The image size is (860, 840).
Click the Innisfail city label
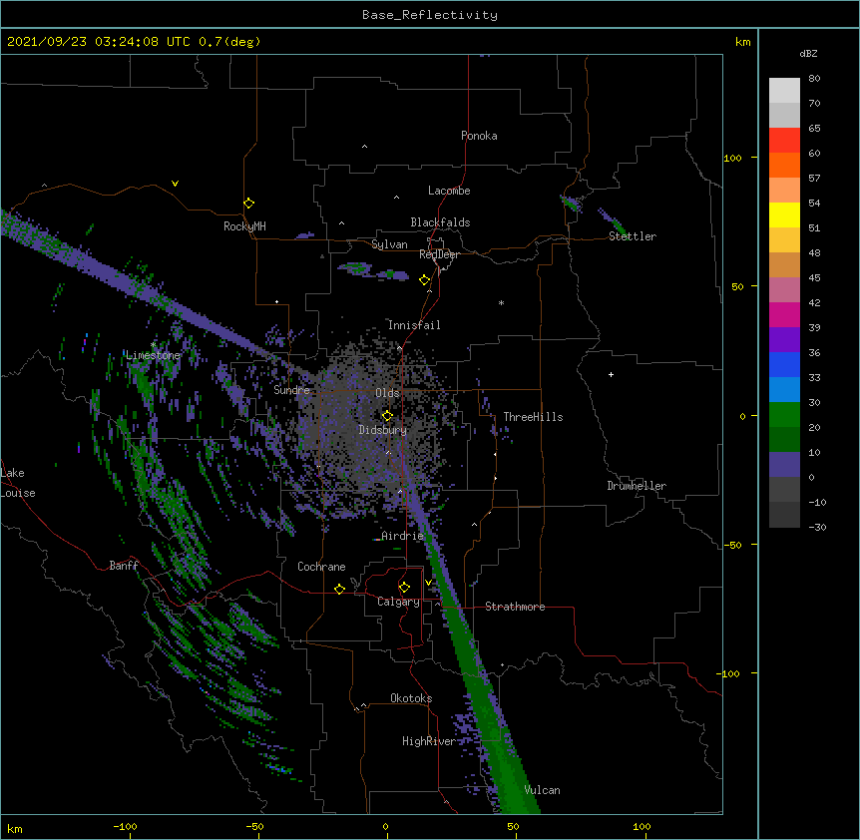click(414, 325)
